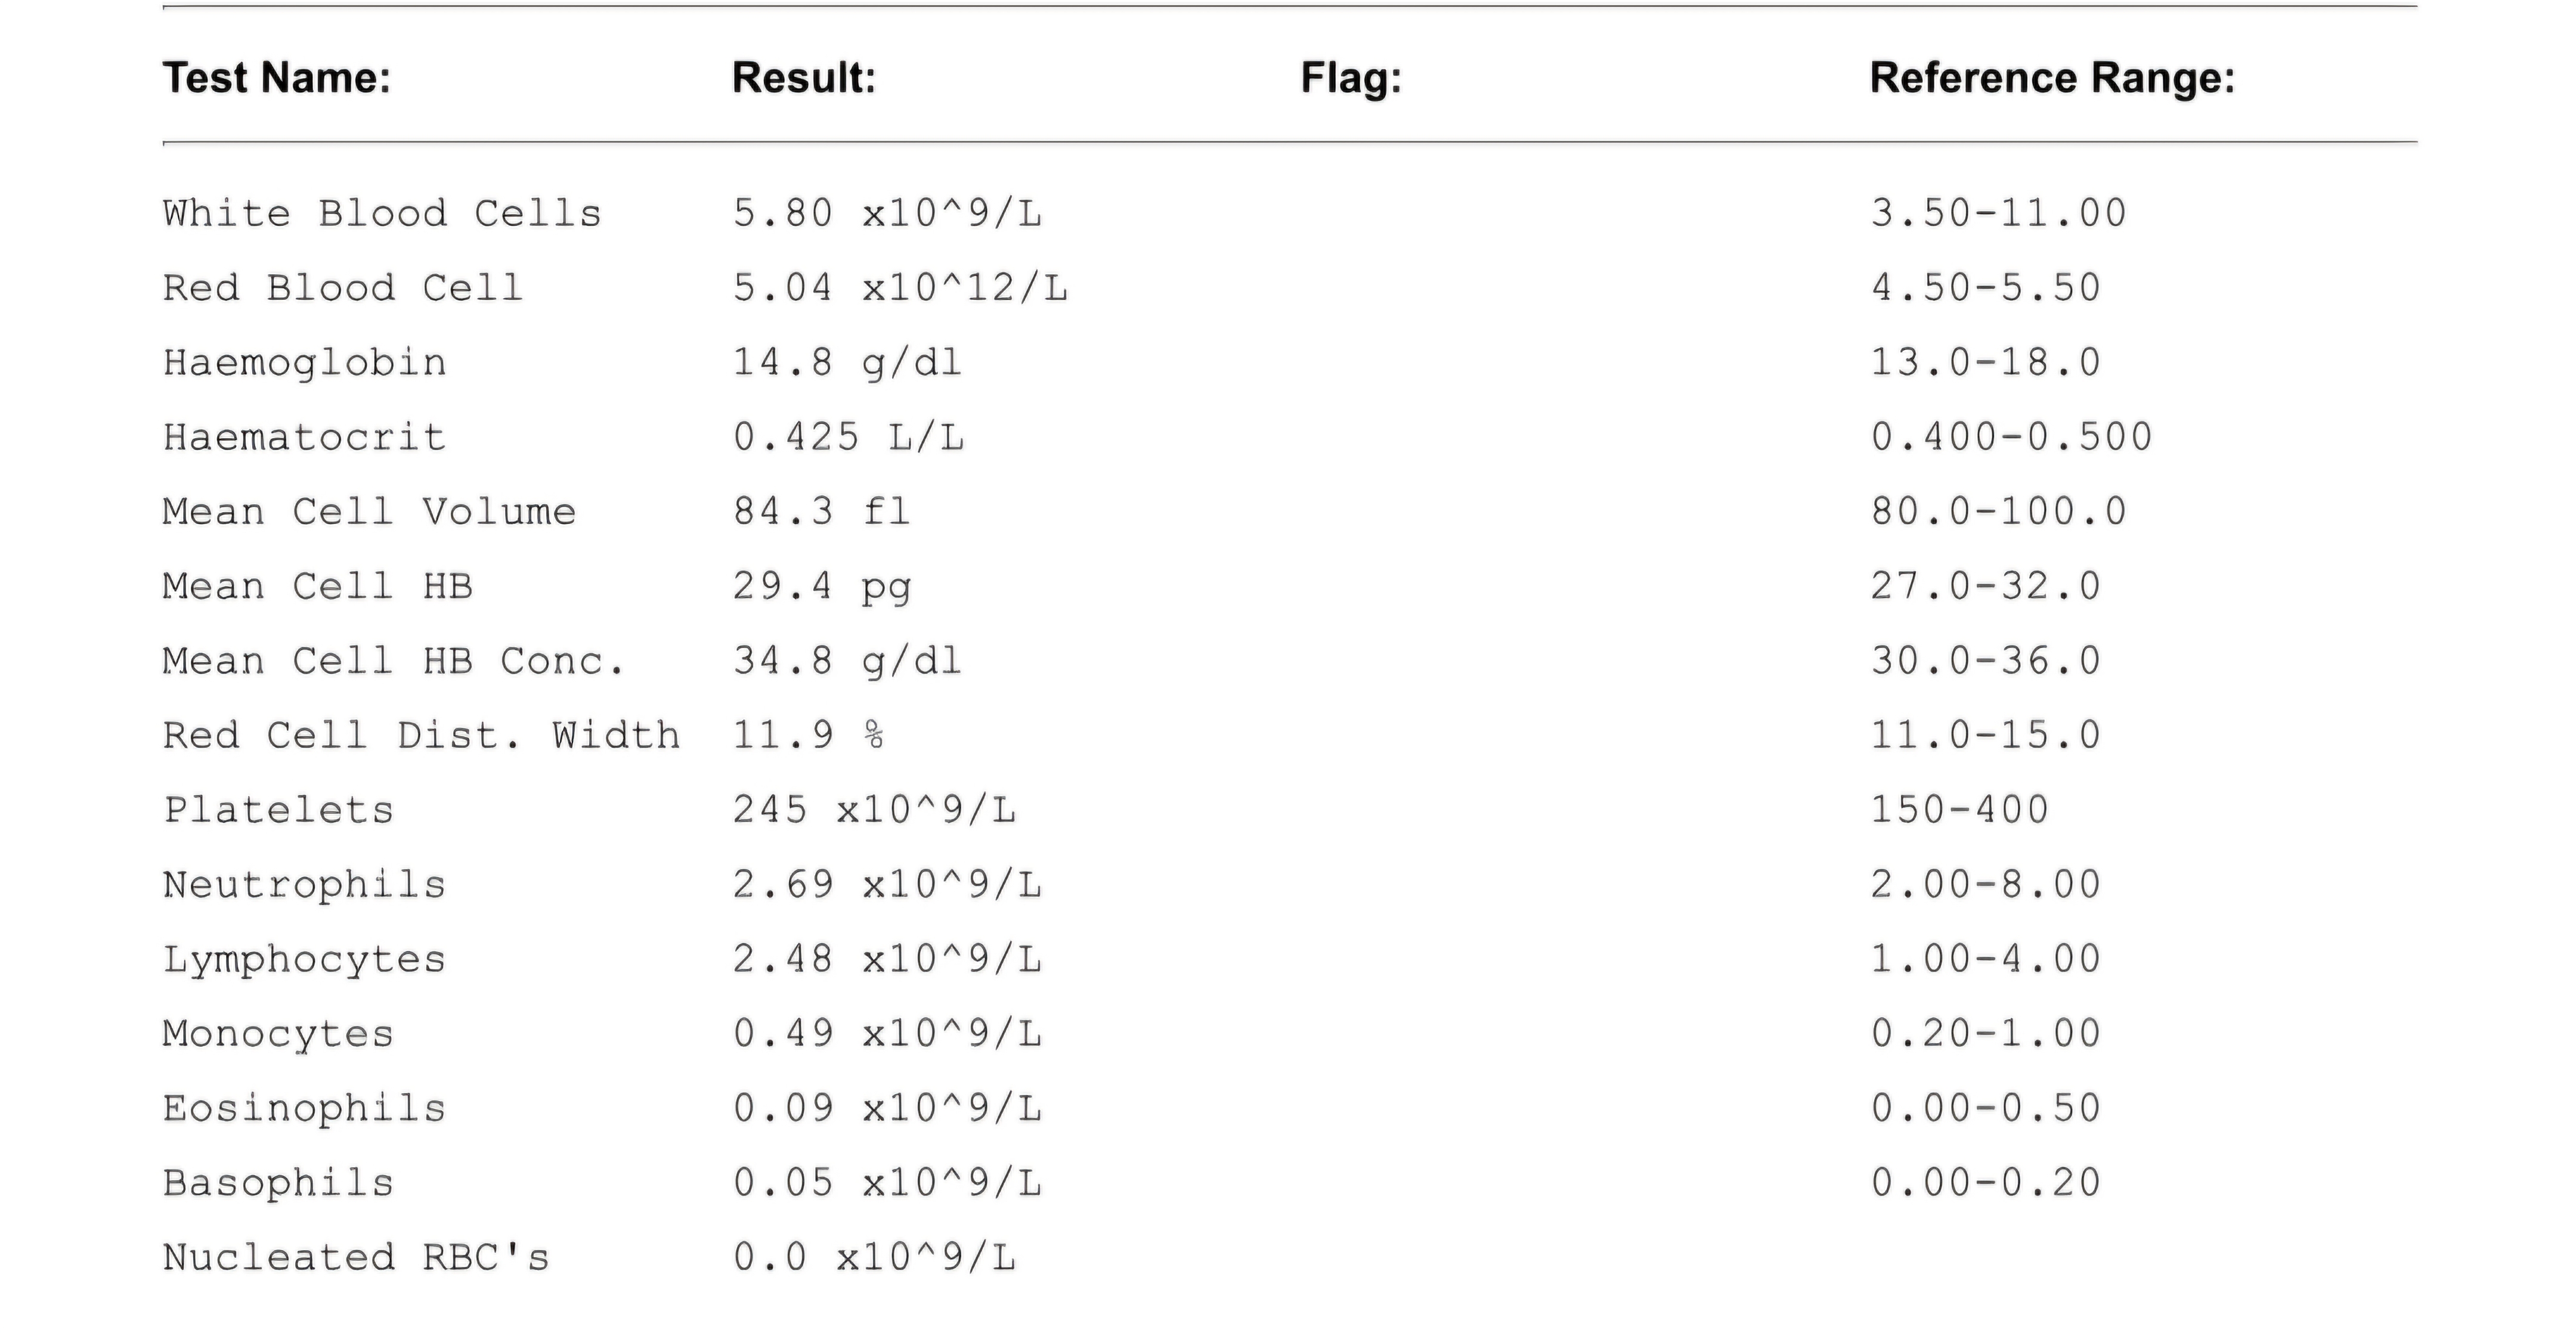Click the Reference Range column header

pyautogui.click(x=2052, y=78)
